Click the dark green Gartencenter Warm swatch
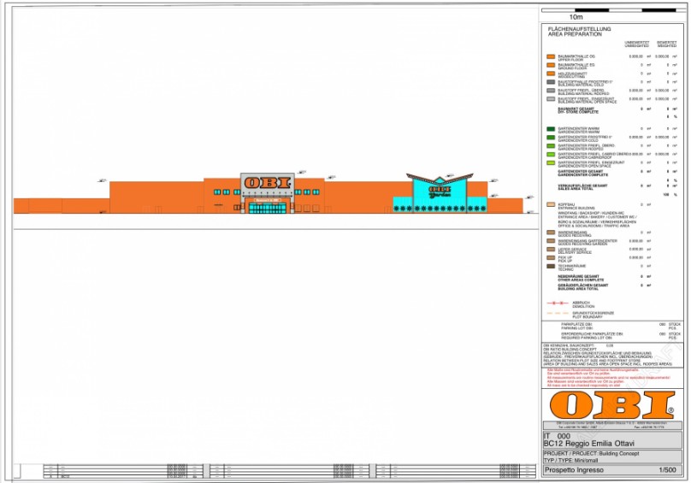This screenshot has height=483, width=691. click(551, 129)
